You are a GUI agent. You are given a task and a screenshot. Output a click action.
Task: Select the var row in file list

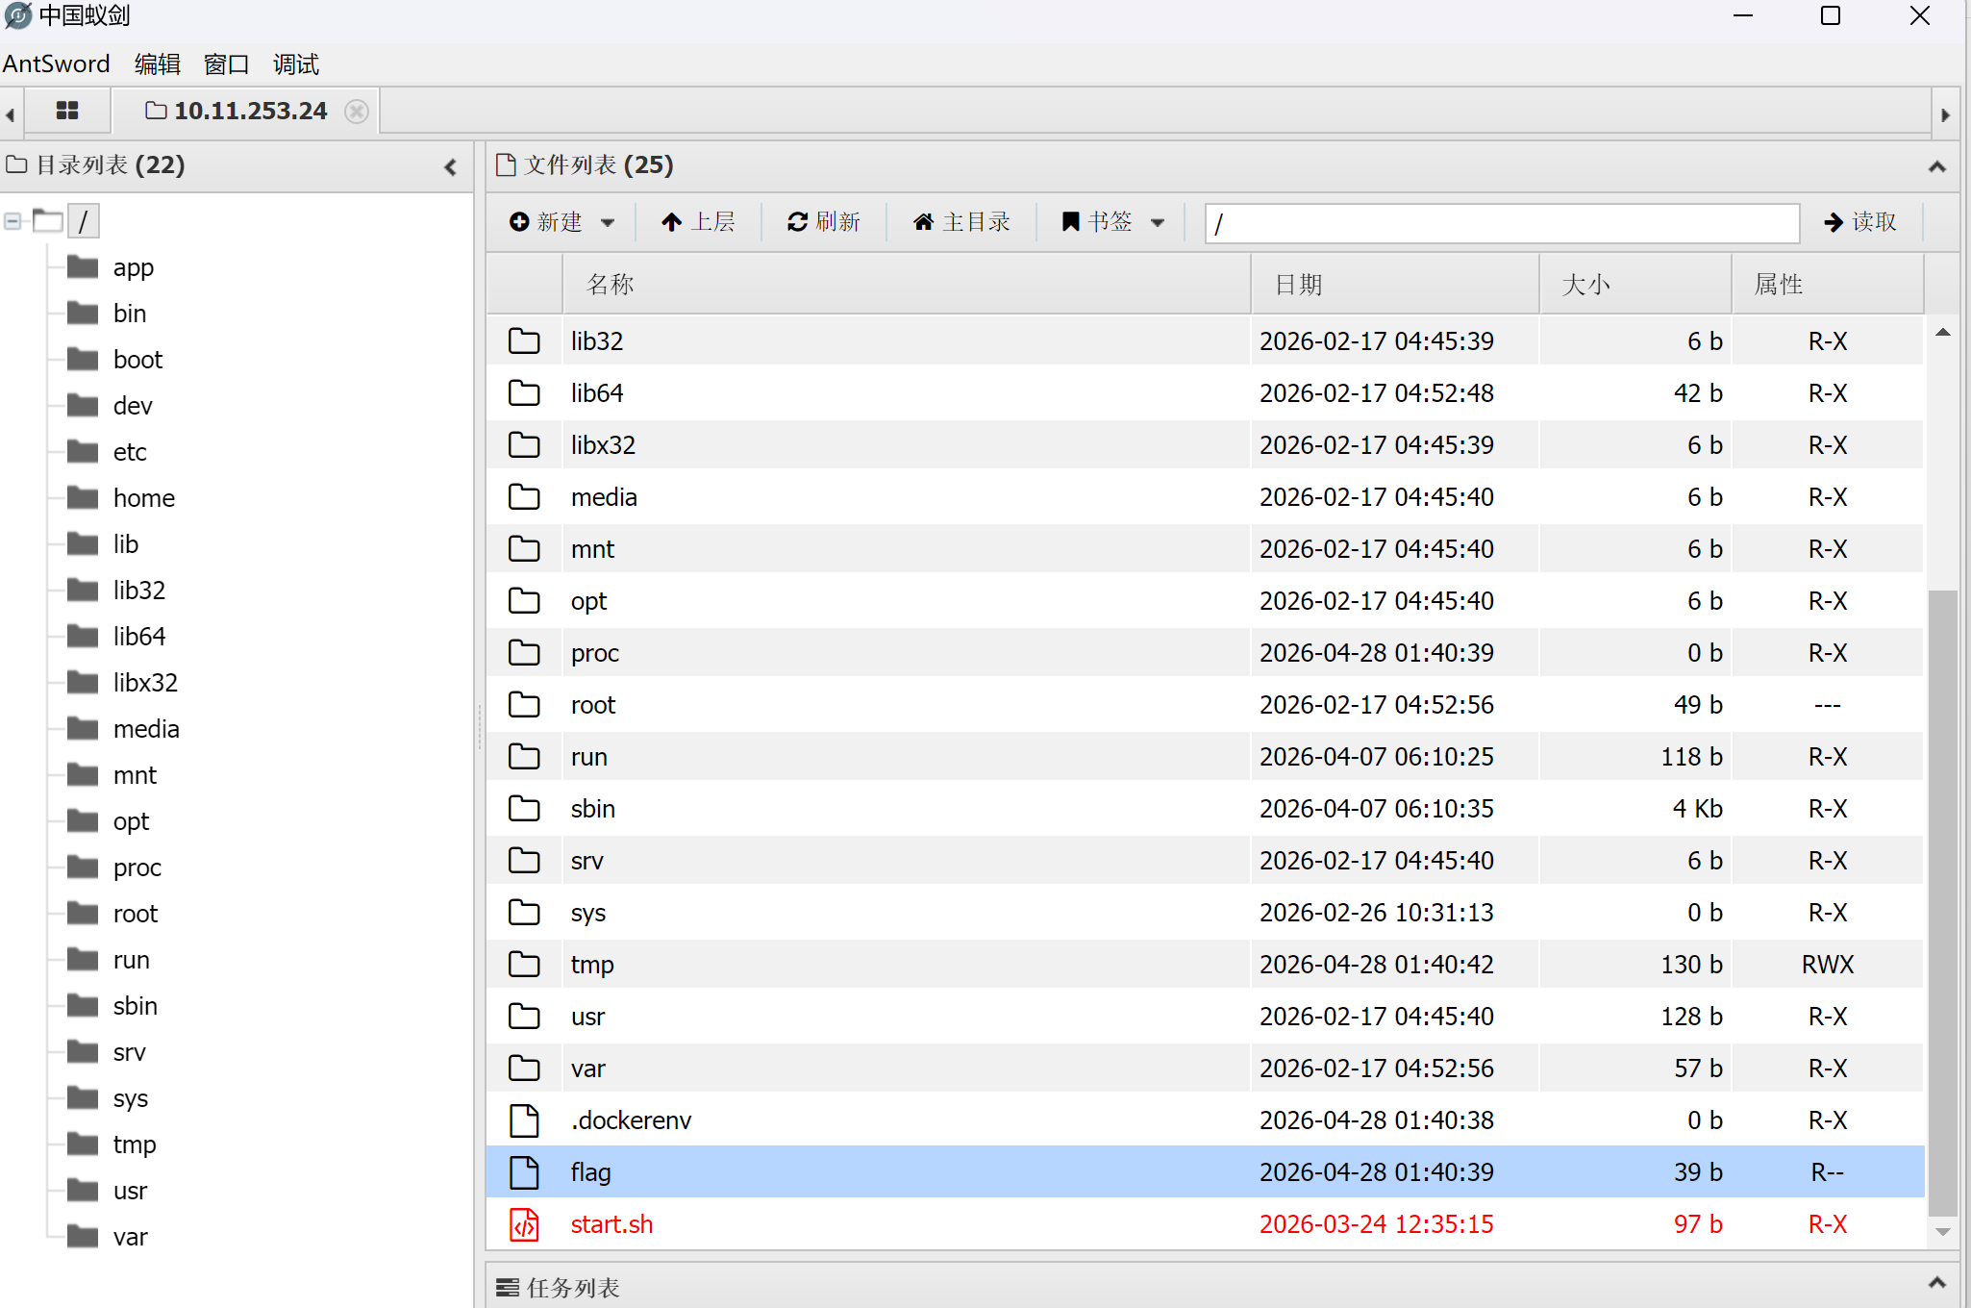point(1206,1069)
